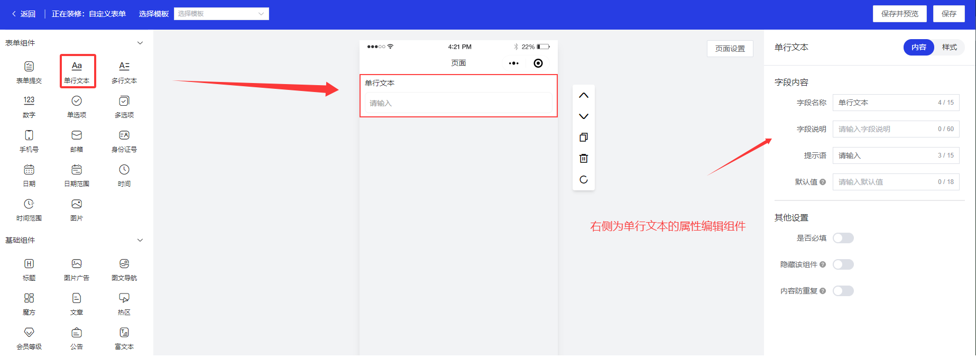
Task: Add the 多行文本 multi-line text component
Action: 124,71
